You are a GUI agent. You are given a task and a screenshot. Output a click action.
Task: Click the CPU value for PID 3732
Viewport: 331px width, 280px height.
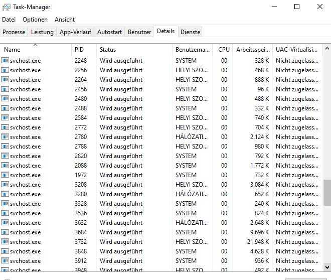[x=224, y=241]
